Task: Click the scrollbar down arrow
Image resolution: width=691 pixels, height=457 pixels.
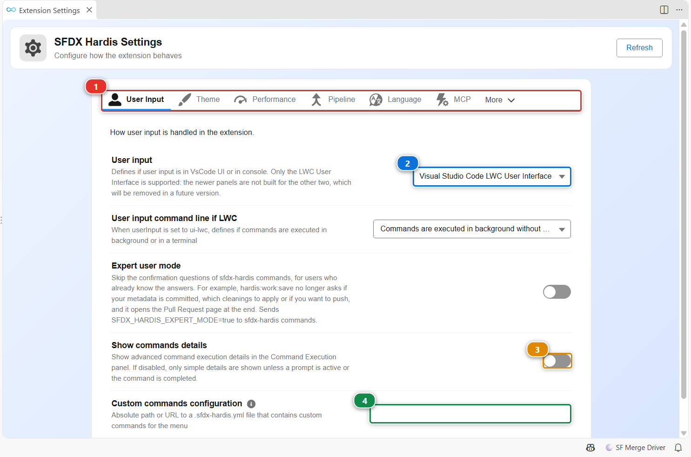Action: pyautogui.click(x=684, y=433)
